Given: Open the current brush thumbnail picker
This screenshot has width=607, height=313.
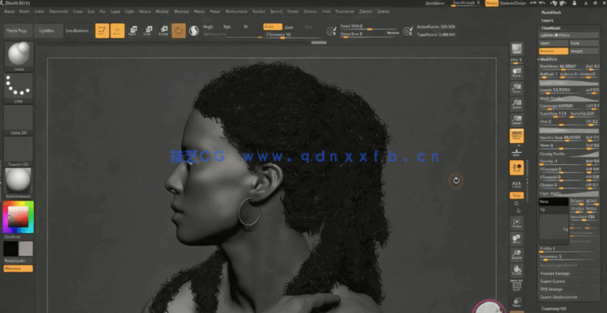Looking at the screenshot, I should point(19,57).
